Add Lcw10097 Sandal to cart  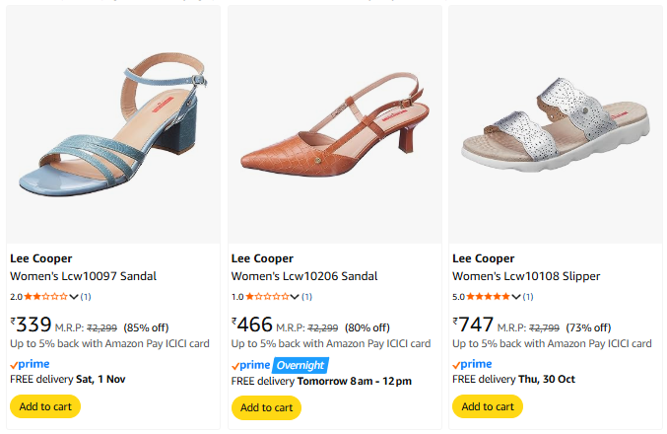click(44, 406)
